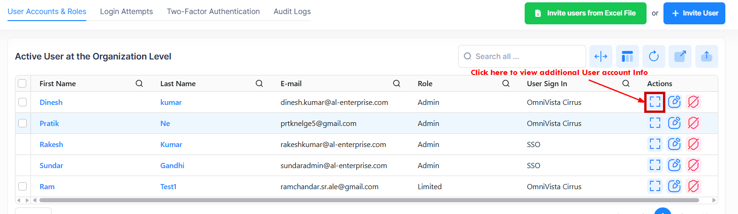Viewport: 738px width, 214px height.
Task: Click Invite users from Excel File
Action: pos(586,13)
